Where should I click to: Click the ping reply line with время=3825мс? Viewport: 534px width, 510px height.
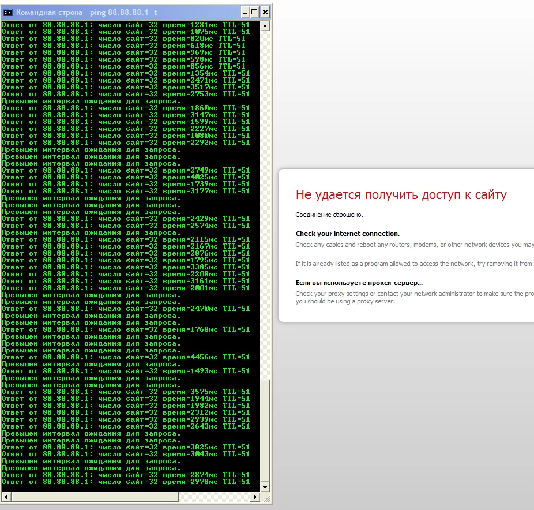tap(126, 447)
